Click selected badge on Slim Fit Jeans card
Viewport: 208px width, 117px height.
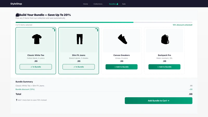96,30
